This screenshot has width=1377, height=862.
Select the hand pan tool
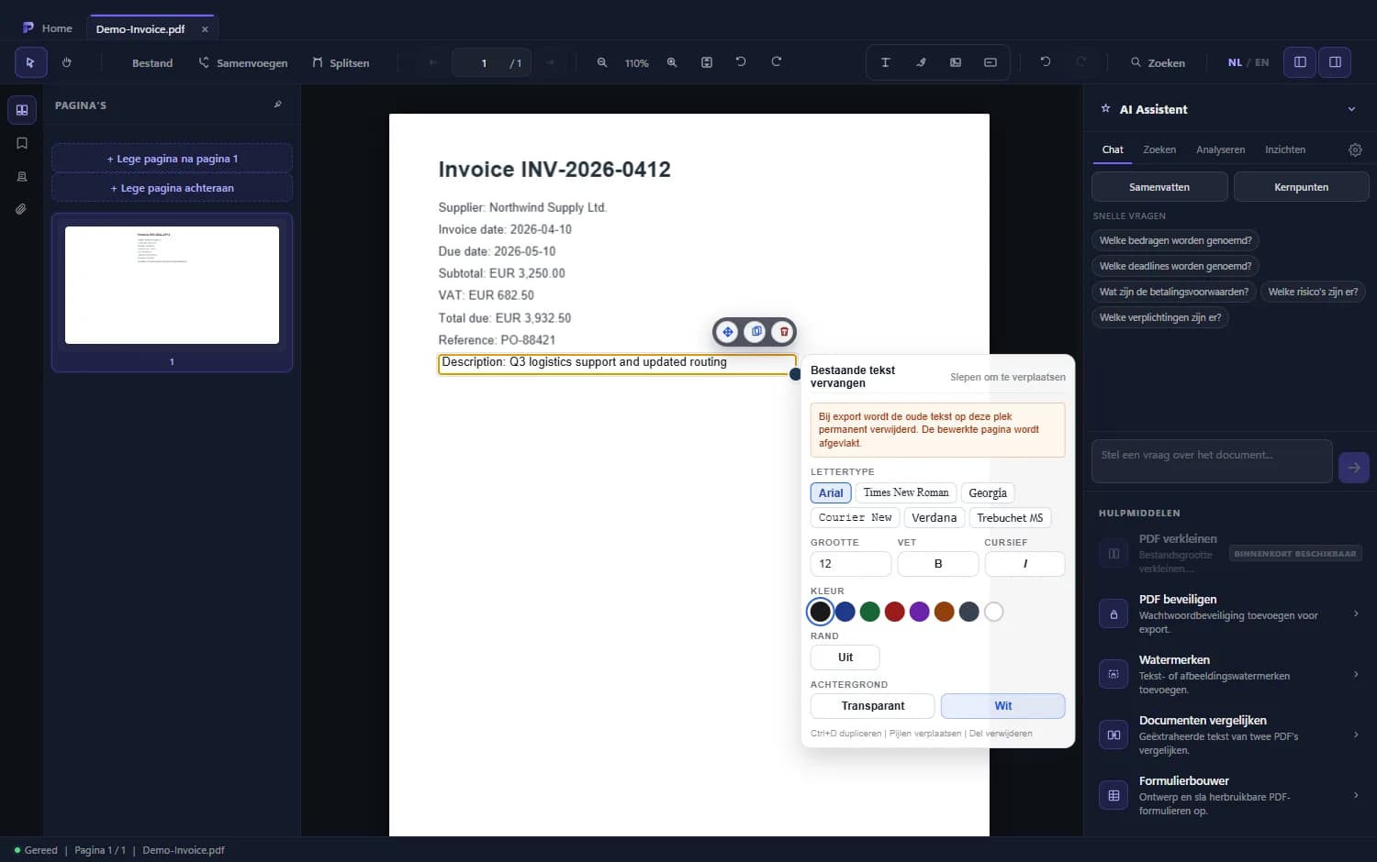click(66, 62)
